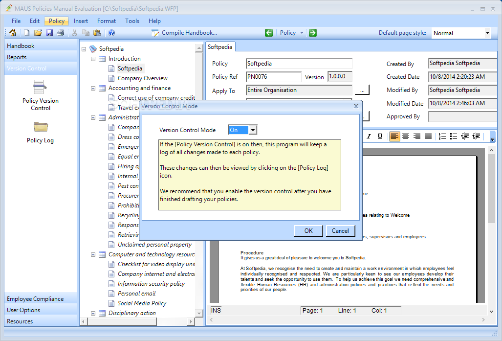This screenshot has width=502, height=341.
Task: Select Unclaimed personal property tree item
Action: (154, 245)
